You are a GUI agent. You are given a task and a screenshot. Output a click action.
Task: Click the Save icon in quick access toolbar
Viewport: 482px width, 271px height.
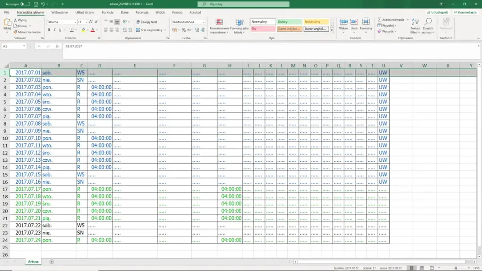pos(35,4)
